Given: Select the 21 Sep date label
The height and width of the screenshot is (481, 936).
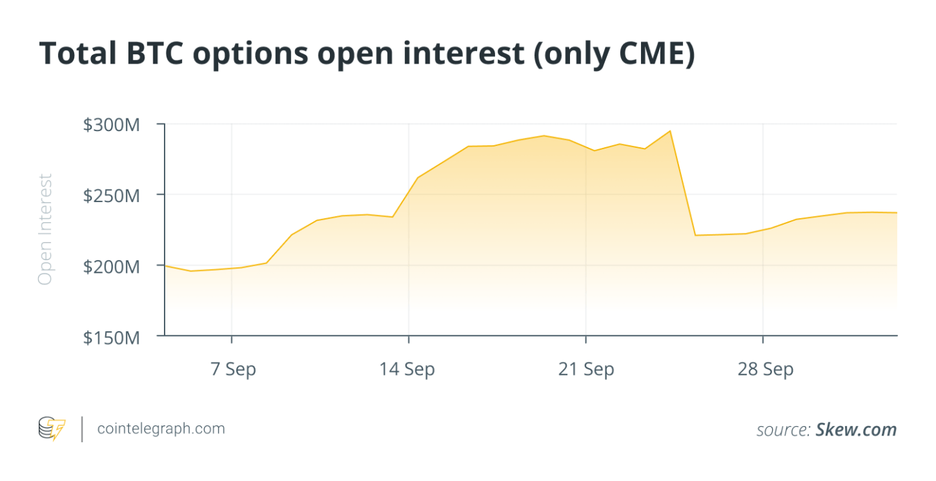Looking at the screenshot, I should [x=586, y=369].
